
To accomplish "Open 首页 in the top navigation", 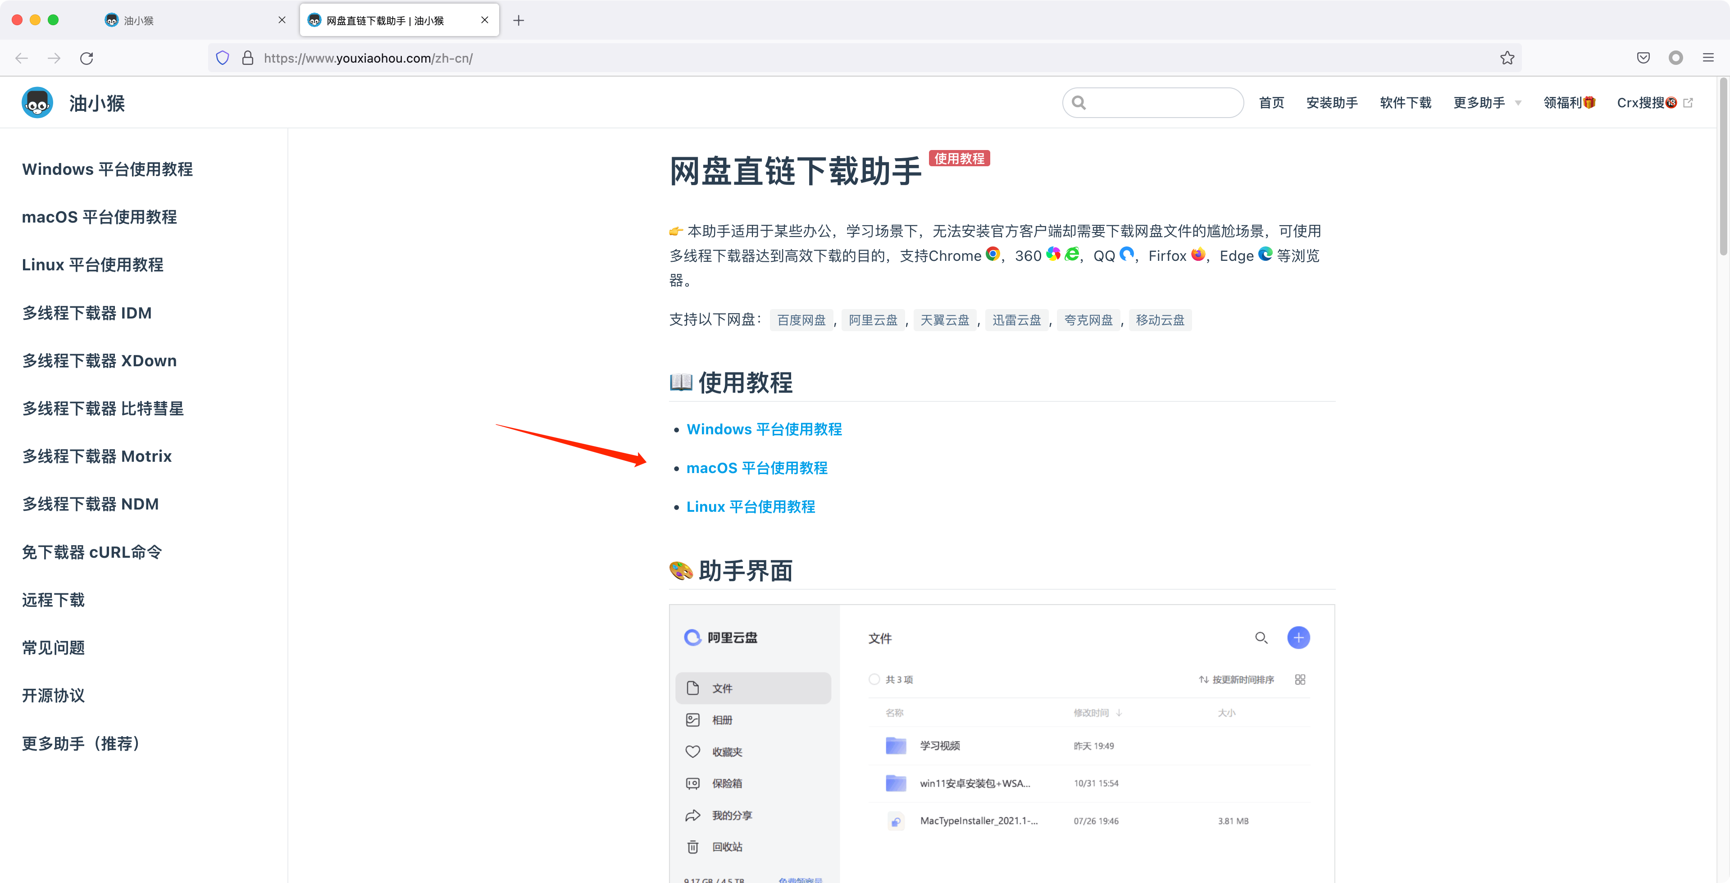I will point(1271,103).
